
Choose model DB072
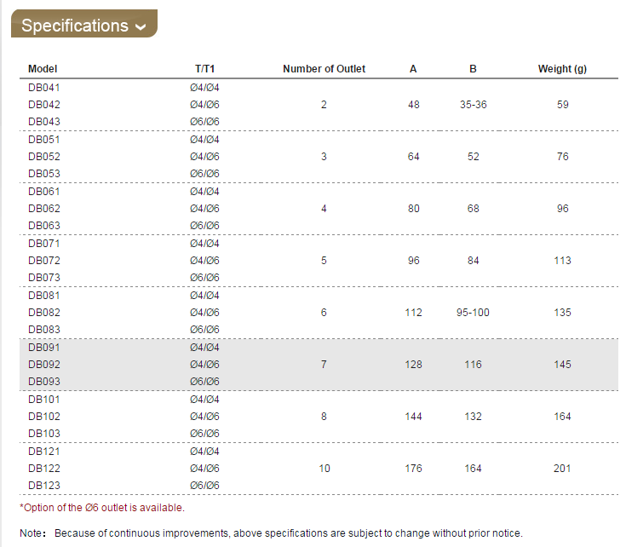pos(44,261)
